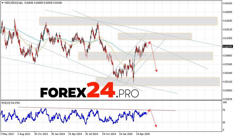
Task: Select the bottom gray support zone near 0.55120
Action: point(158,82)
